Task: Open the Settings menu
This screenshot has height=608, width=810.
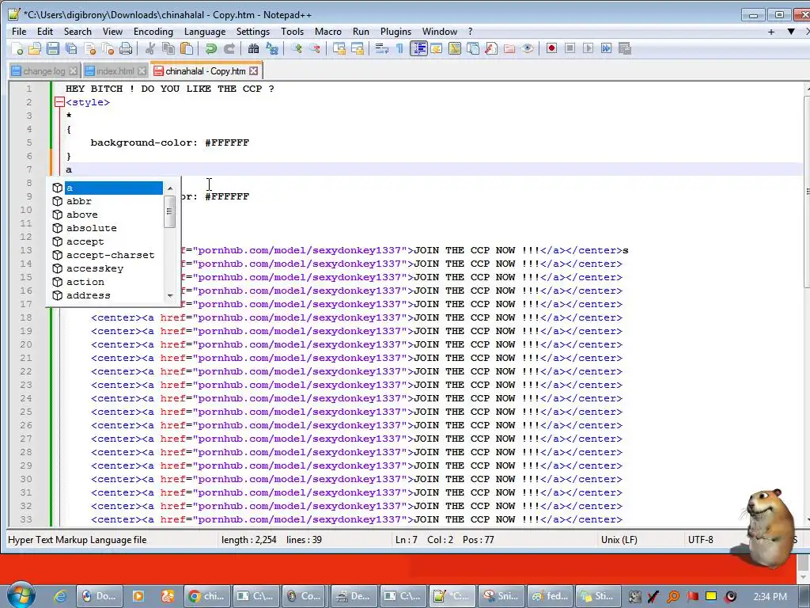Action: [x=252, y=32]
